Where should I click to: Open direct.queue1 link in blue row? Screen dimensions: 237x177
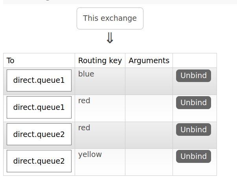pos(39,80)
